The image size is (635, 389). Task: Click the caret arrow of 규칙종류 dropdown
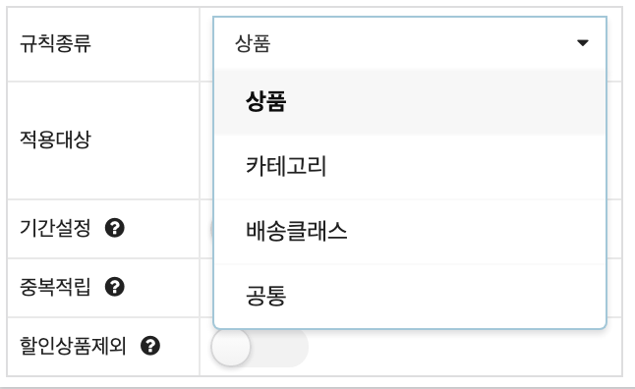582,43
